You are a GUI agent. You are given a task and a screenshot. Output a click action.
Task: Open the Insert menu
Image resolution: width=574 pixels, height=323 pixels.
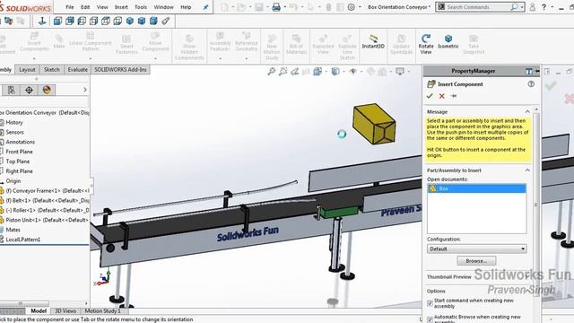[x=121, y=7]
